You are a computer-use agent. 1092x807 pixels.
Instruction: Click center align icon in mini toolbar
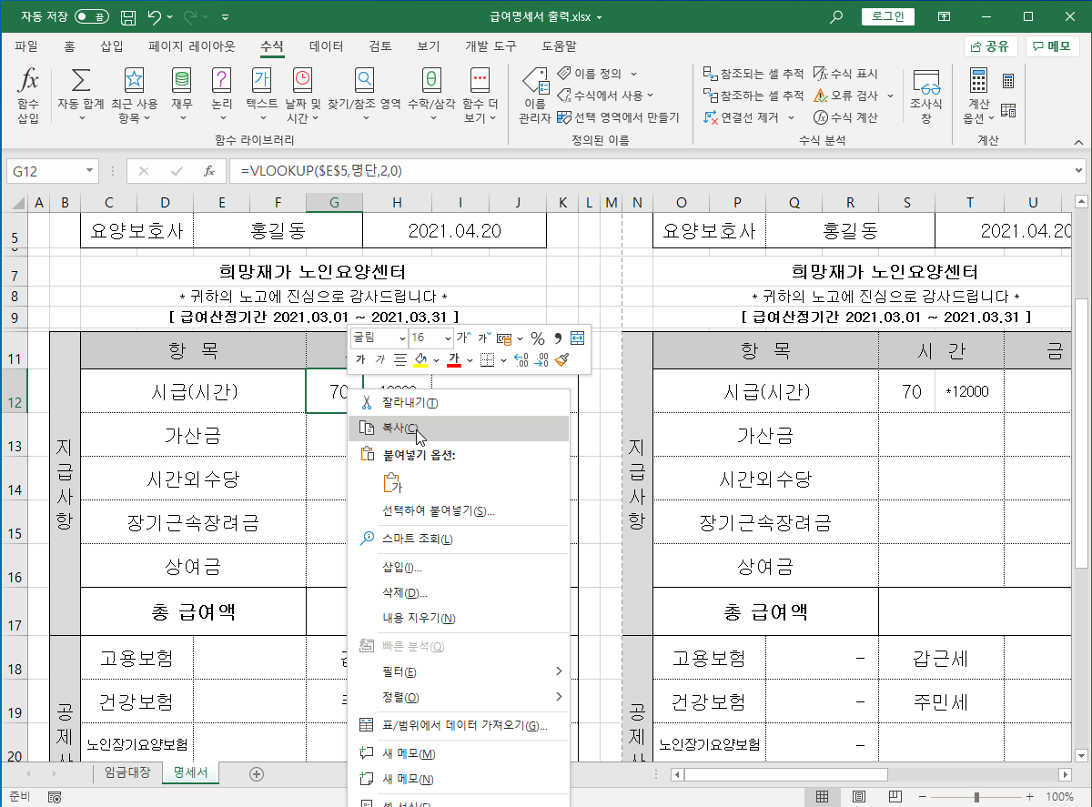[400, 360]
